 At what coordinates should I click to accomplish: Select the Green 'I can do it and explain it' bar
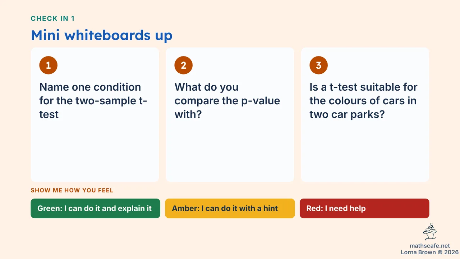[95, 208]
